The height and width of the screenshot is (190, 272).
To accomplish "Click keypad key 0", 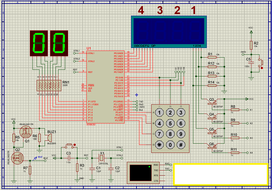I will click(x=170, y=145).
